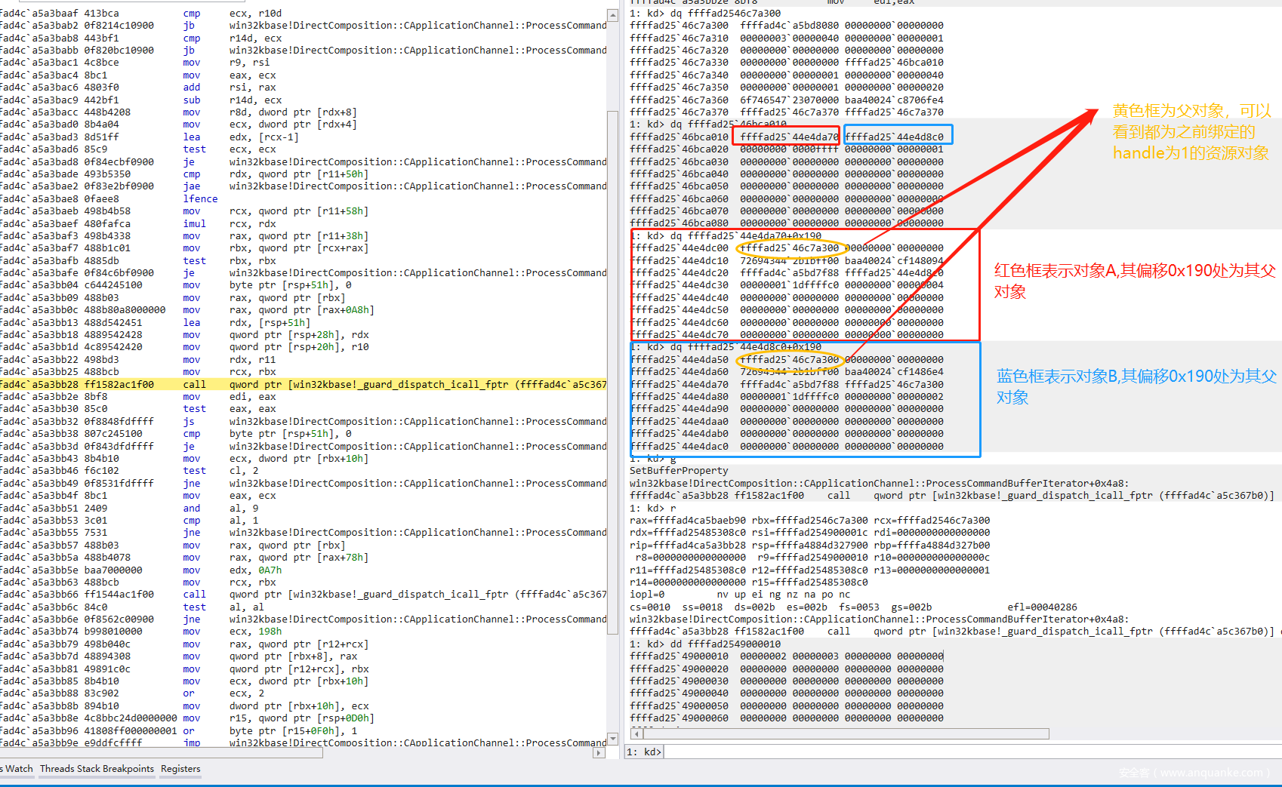Select the highlighted call instruction at a5a3bb28
The width and height of the screenshot is (1282, 787).
tap(302, 384)
